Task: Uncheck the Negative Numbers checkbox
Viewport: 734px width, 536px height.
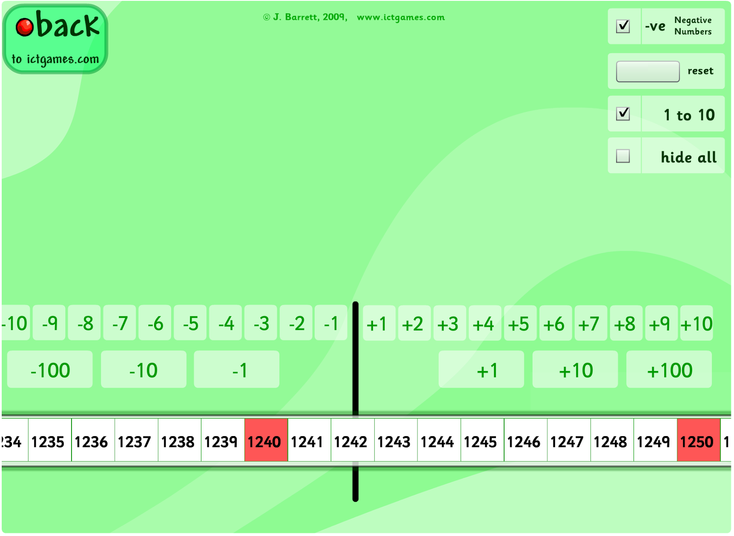Action: 623,26
